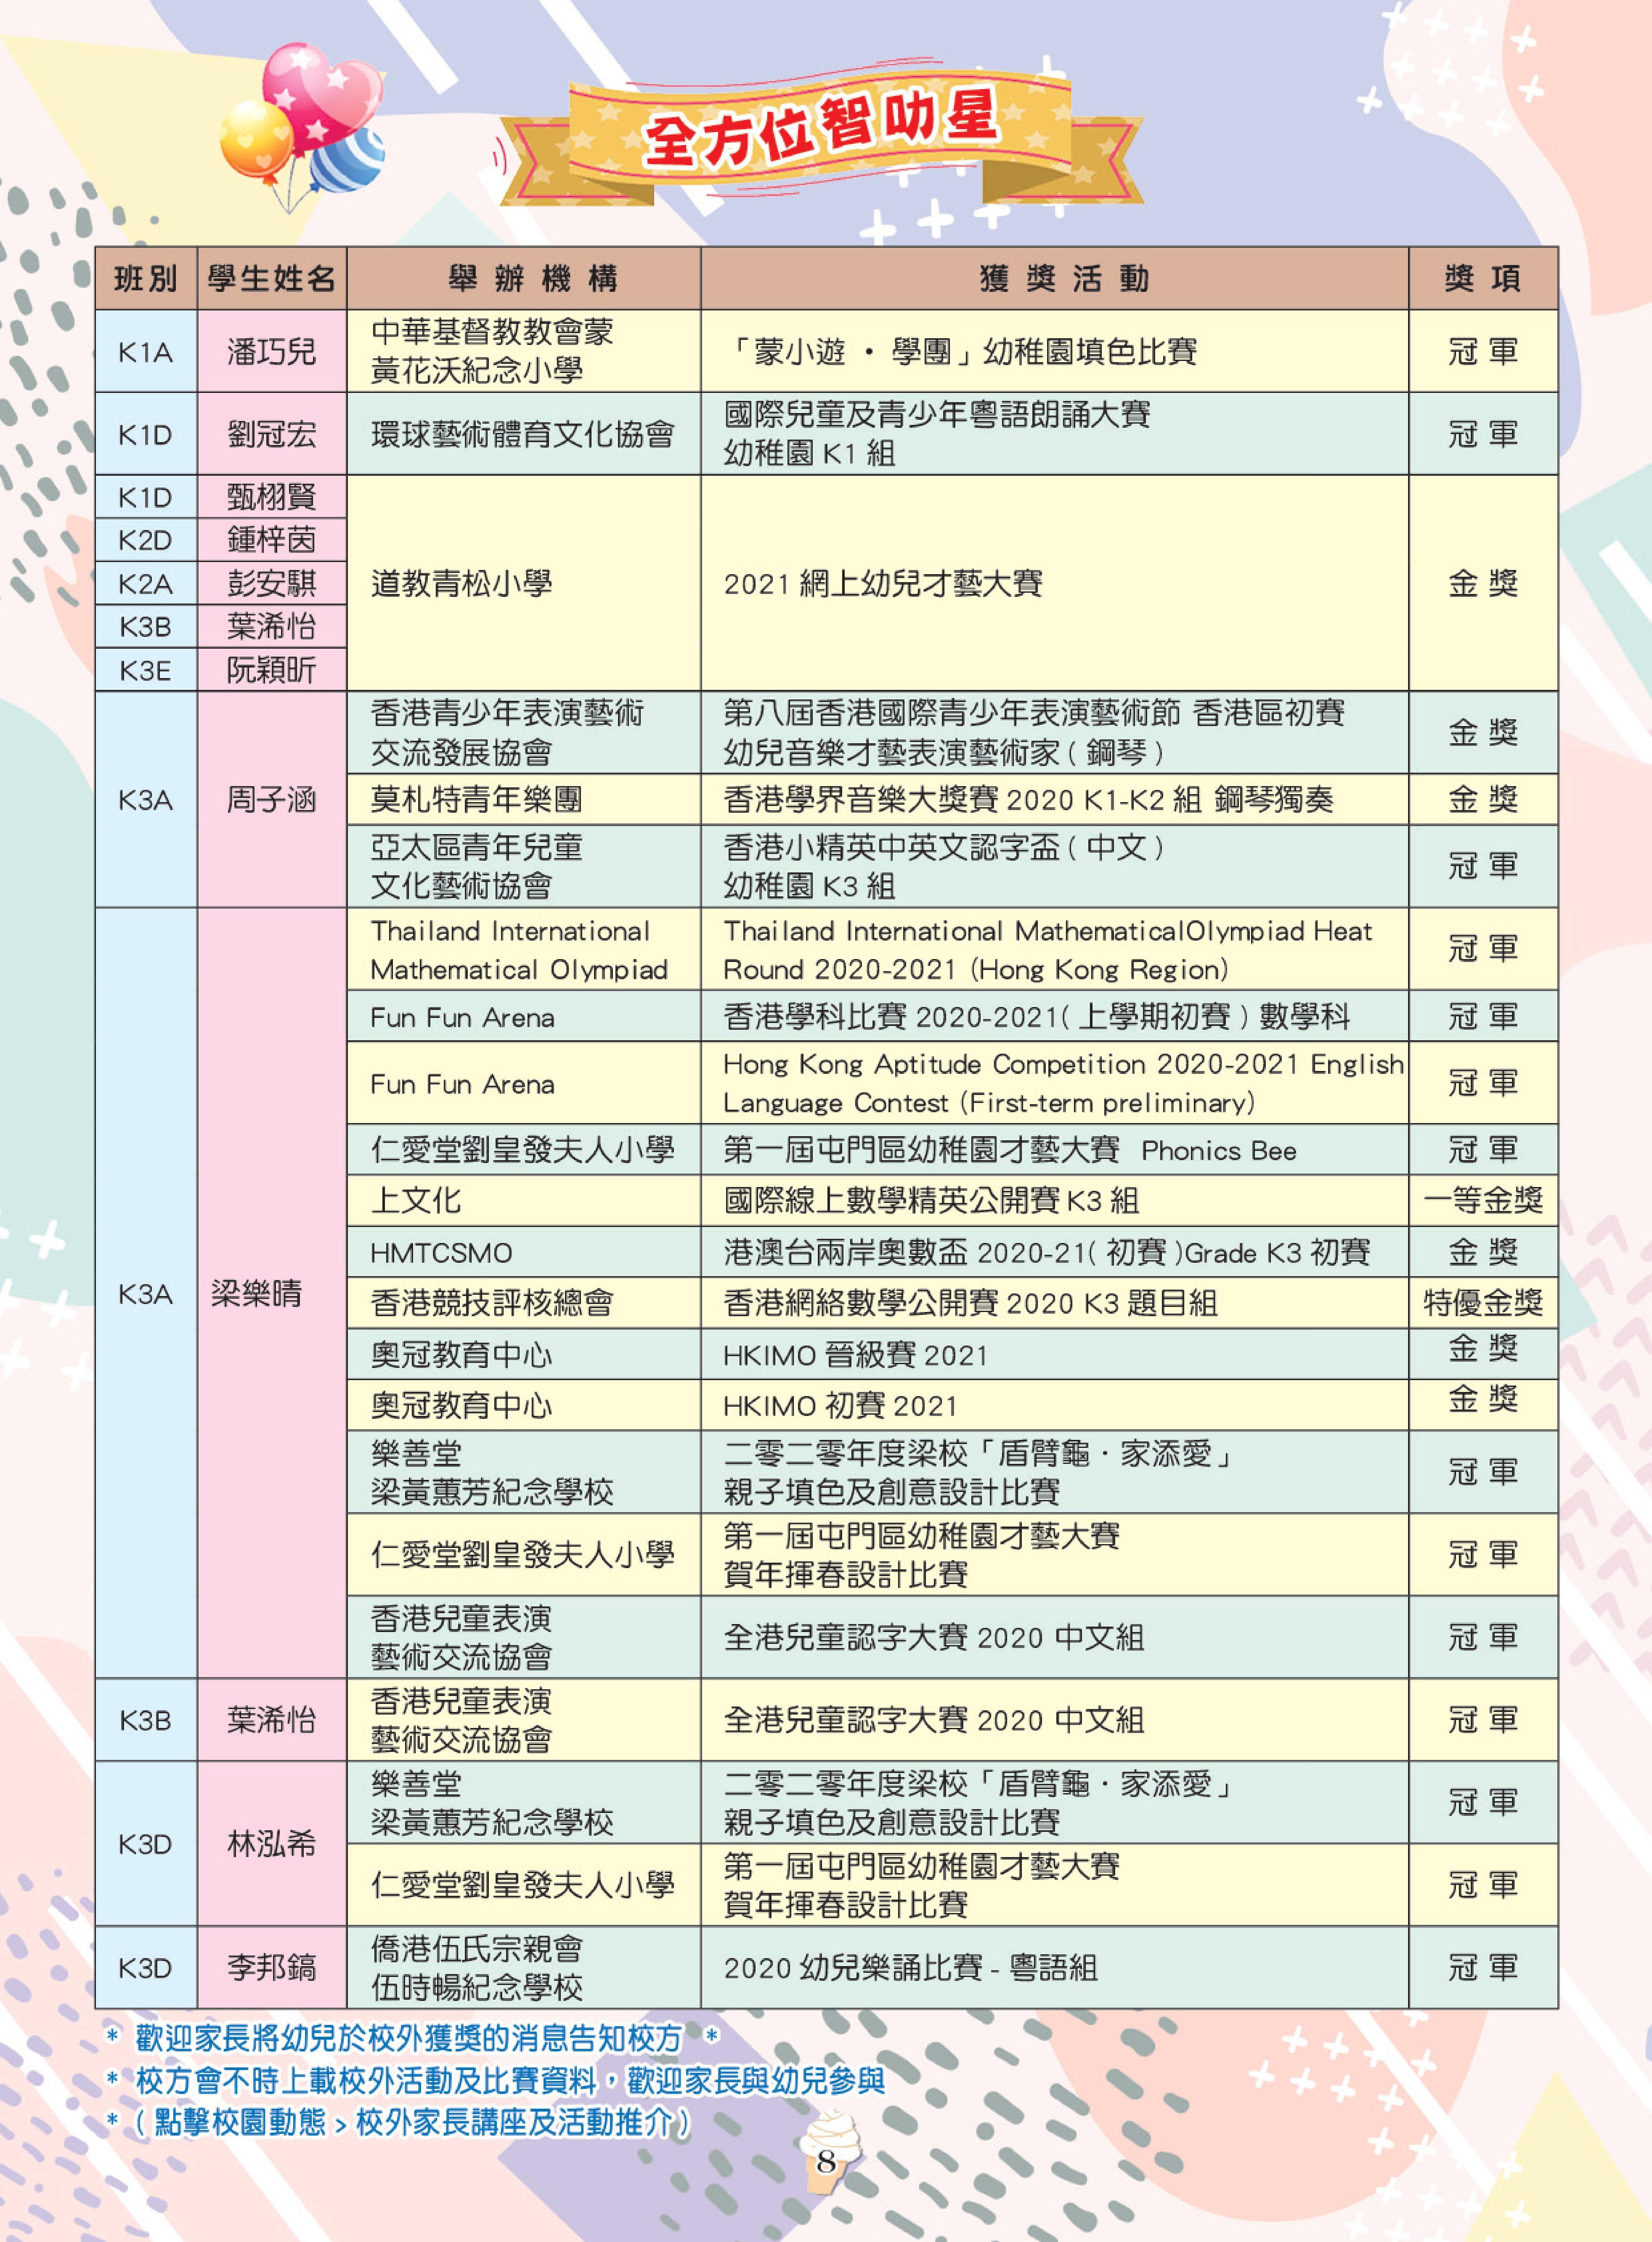This screenshot has width=1652, height=2242.
Task: Click organizer HMTCSMO
Action: [x=441, y=1253]
